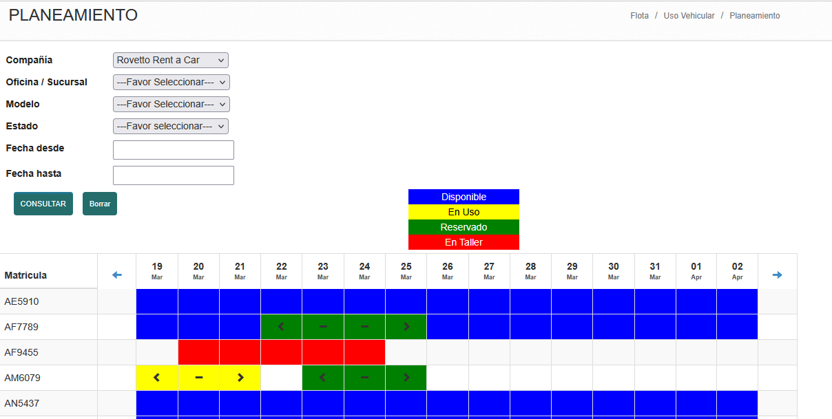Click the Fecha desde input field

pos(174,150)
